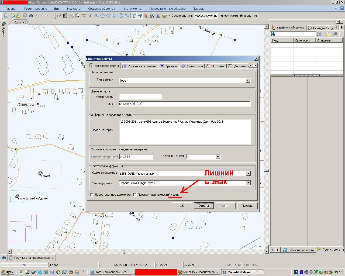The width and height of the screenshot is (345, 276).
Task: Click the bar chart statistics icon
Action: click(158, 16)
